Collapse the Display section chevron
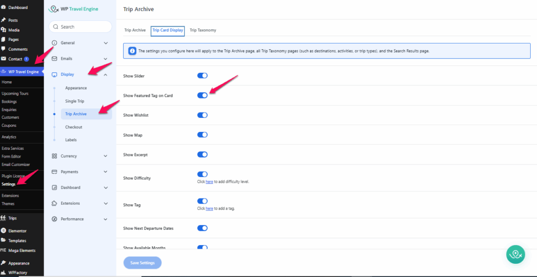Viewport: 537px width, 277px height. pos(105,74)
